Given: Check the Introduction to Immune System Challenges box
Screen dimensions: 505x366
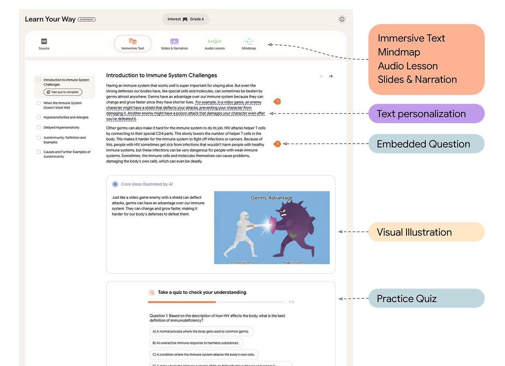Looking at the screenshot, I should pos(39,80).
